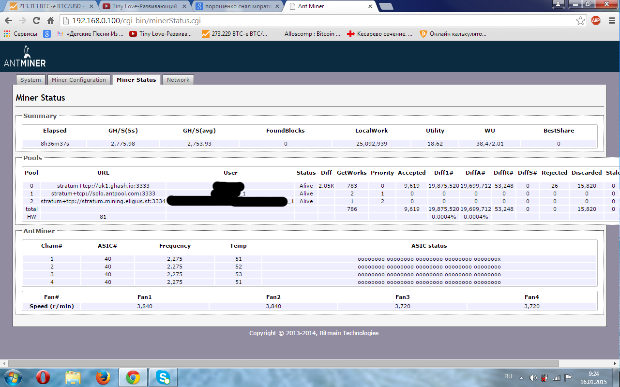Click the BestShare column header
620x387 pixels.
click(x=559, y=131)
